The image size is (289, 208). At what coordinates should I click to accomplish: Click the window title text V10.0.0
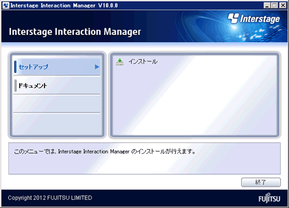(108, 5)
